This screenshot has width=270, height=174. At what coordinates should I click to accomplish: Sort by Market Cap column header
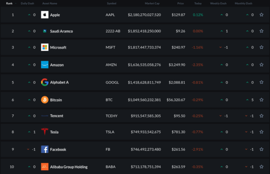coord(152,3)
